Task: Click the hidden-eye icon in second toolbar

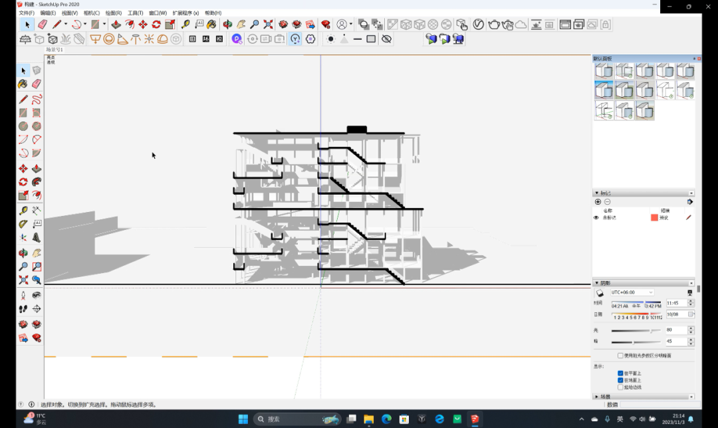Action: click(386, 39)
